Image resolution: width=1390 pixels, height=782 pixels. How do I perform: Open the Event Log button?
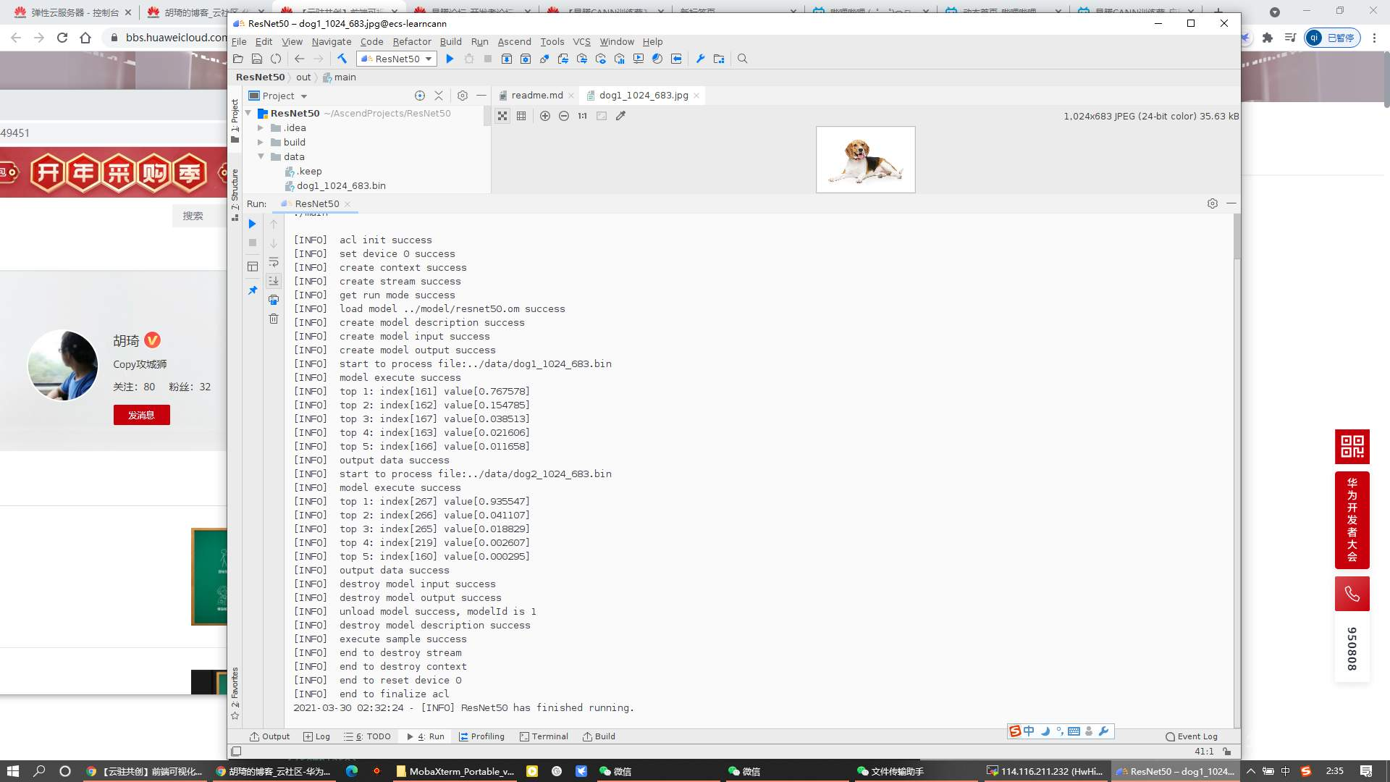pos(1192,736)
